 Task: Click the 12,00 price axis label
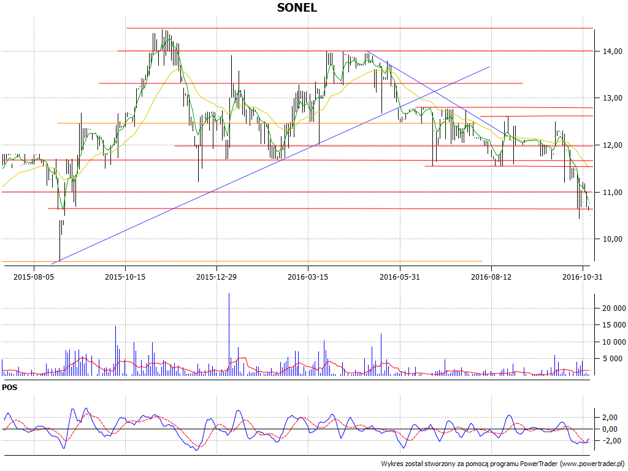[x=613, y=145]
